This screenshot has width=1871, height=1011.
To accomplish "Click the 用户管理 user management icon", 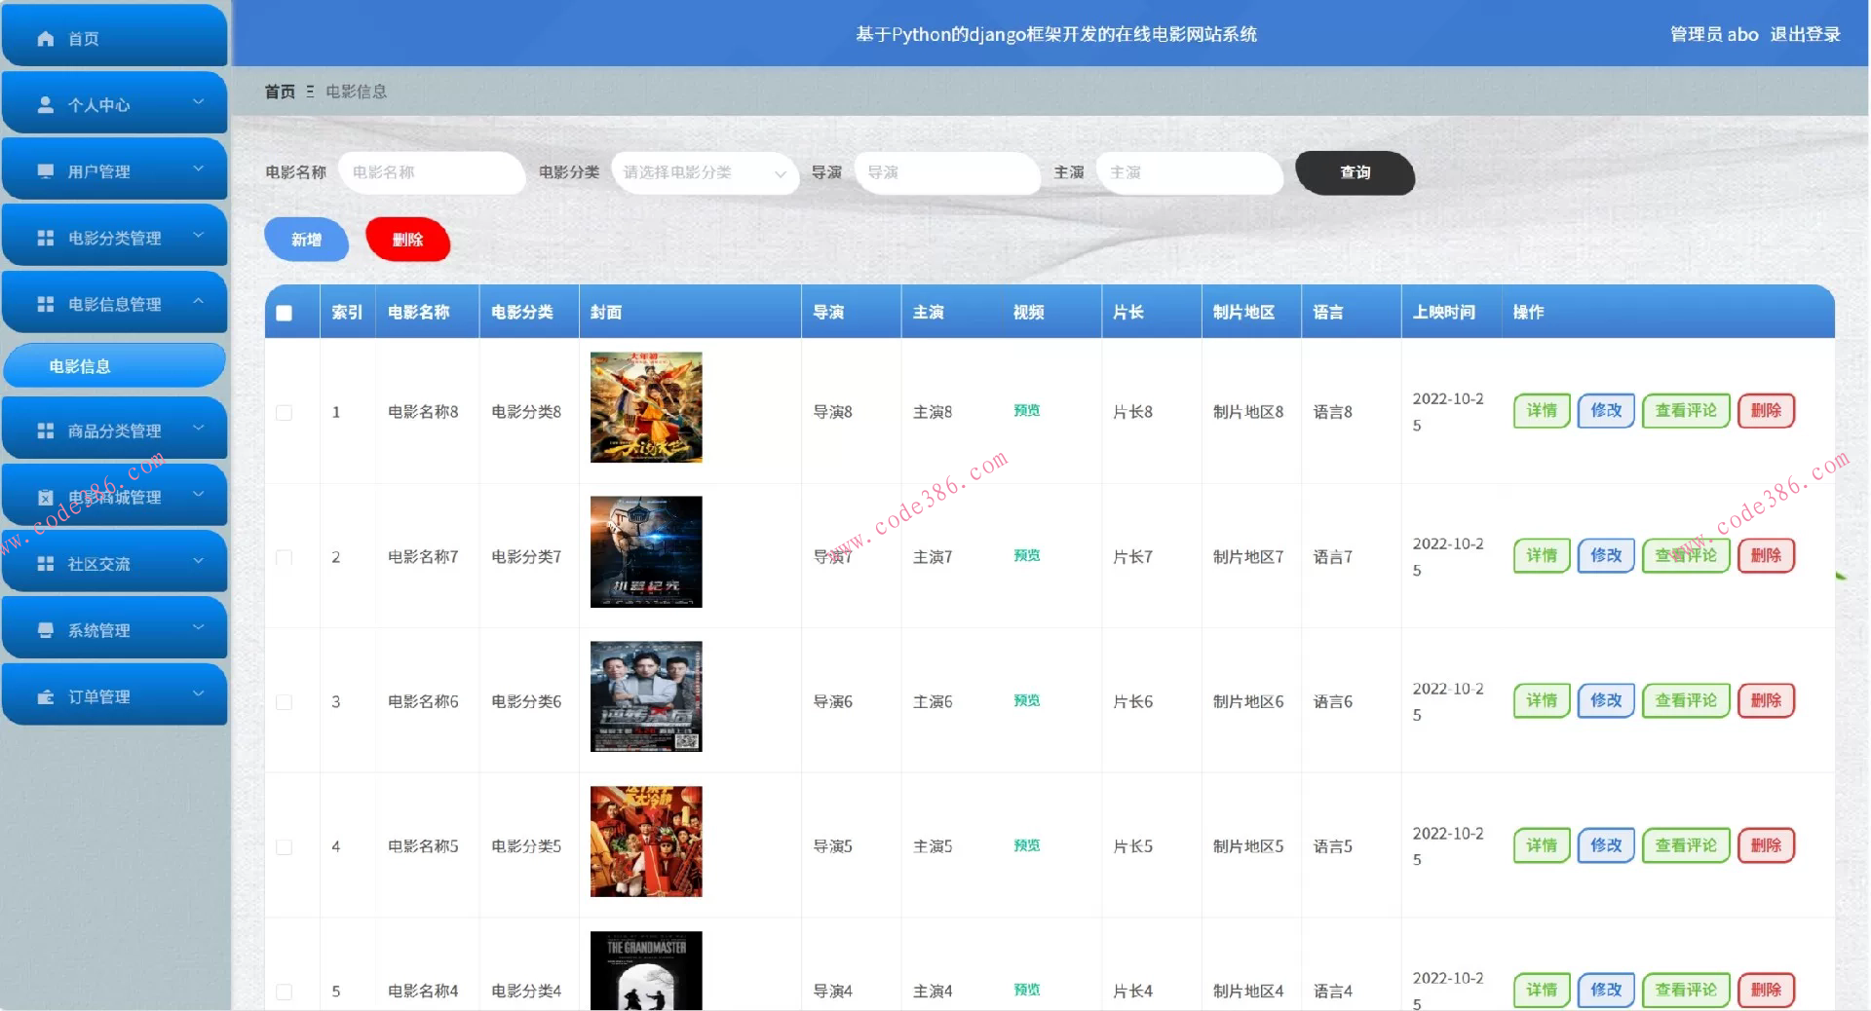I will [44, 170].
